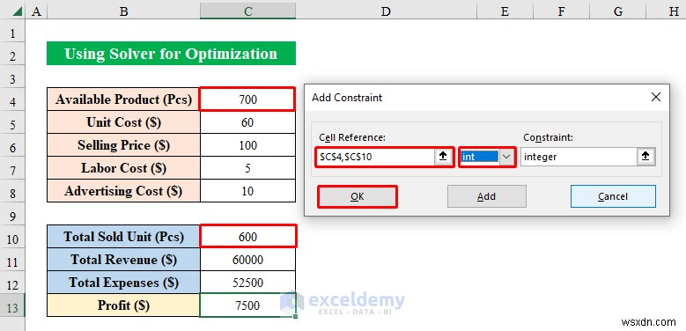Image resolution: width=686 pixels, height=331 pixels.
Task: Select column G header
Action: (618, 11)
